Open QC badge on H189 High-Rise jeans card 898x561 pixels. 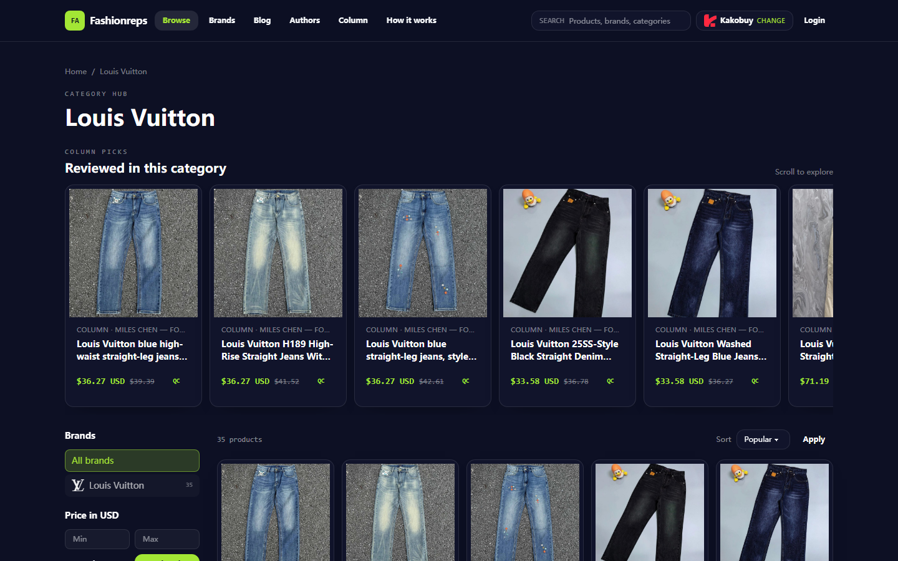(321, 381)
